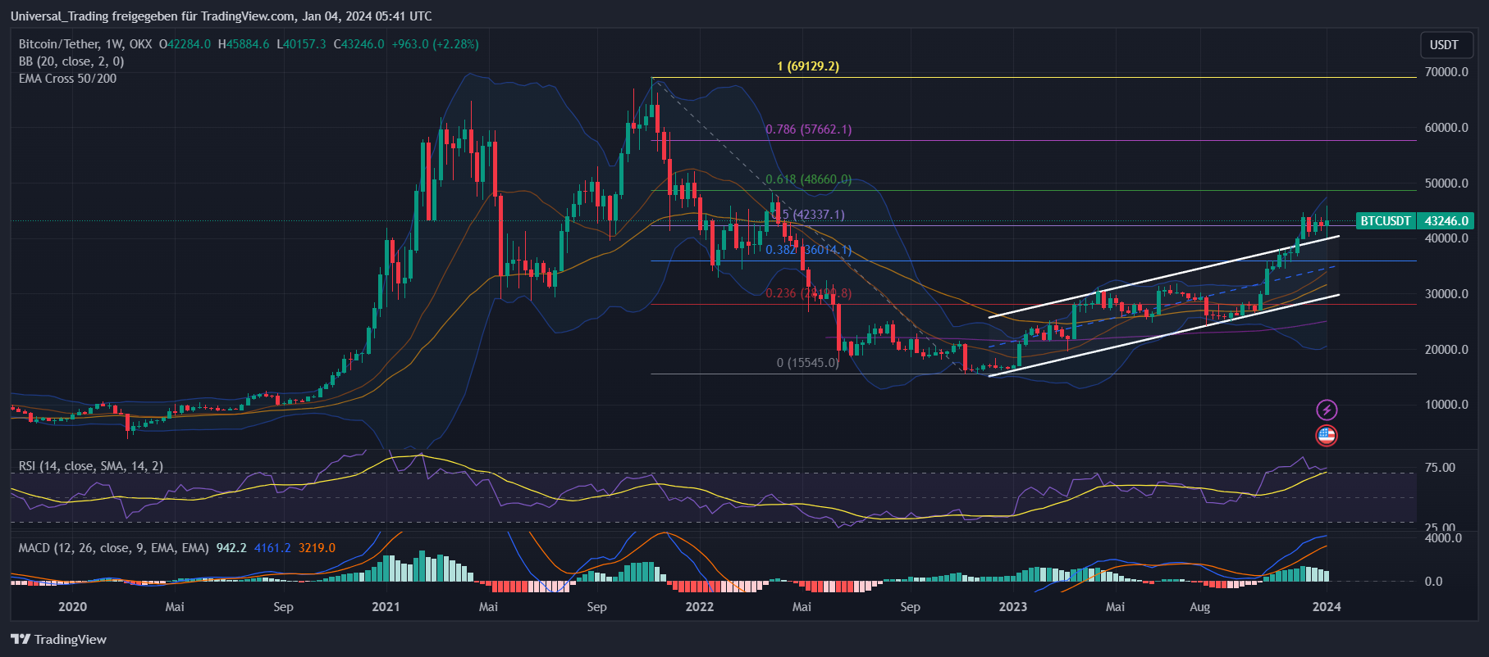Click the Aug time axis label
1489x657 pixels.
pos(1200,607)
